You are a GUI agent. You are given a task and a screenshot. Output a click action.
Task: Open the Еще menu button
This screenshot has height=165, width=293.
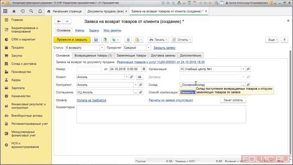pos(272,40)
